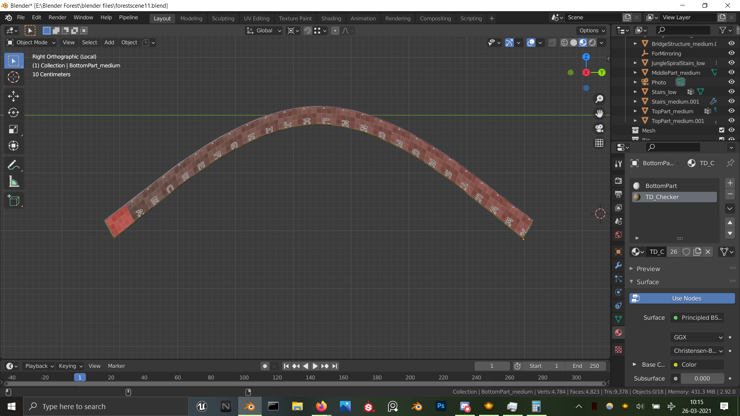The width and height of the screenshot is (740, 416).
Task: Select the TD_Checker material slot
Action: pos(674,197)
